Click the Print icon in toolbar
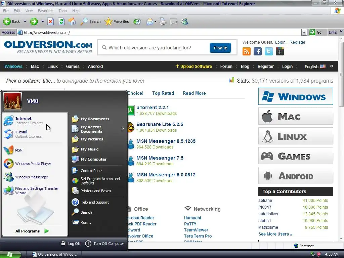 point(163,21)
